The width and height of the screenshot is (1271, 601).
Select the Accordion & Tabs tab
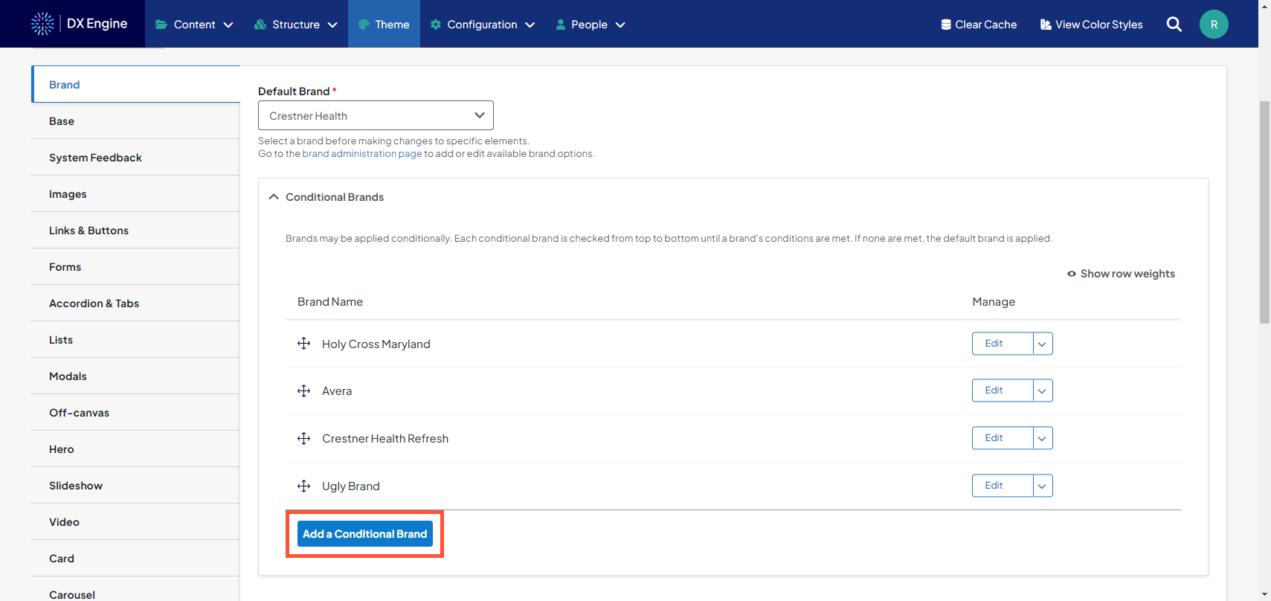(135, 303)
